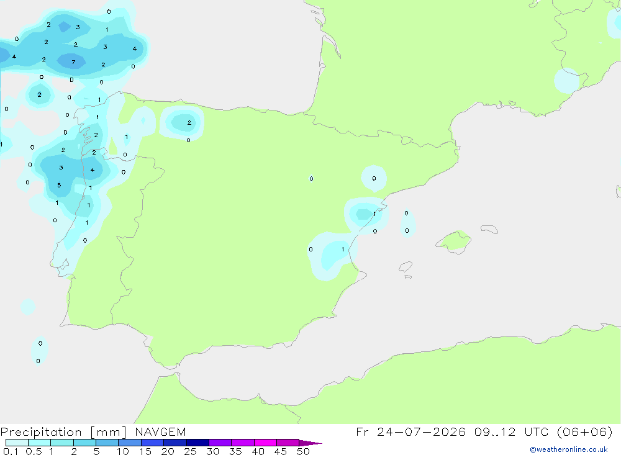Click the legend label '10'
This screenshot has height=455, width=621.
pos(123,451)
